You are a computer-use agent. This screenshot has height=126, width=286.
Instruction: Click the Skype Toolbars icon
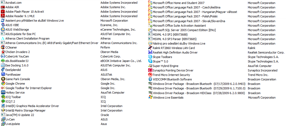click(x=150, y=57)
